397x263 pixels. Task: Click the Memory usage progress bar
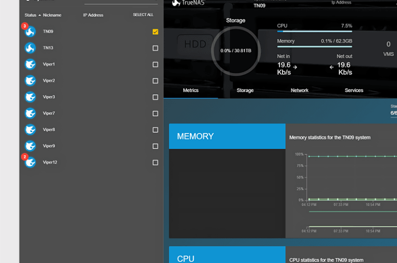315,47
